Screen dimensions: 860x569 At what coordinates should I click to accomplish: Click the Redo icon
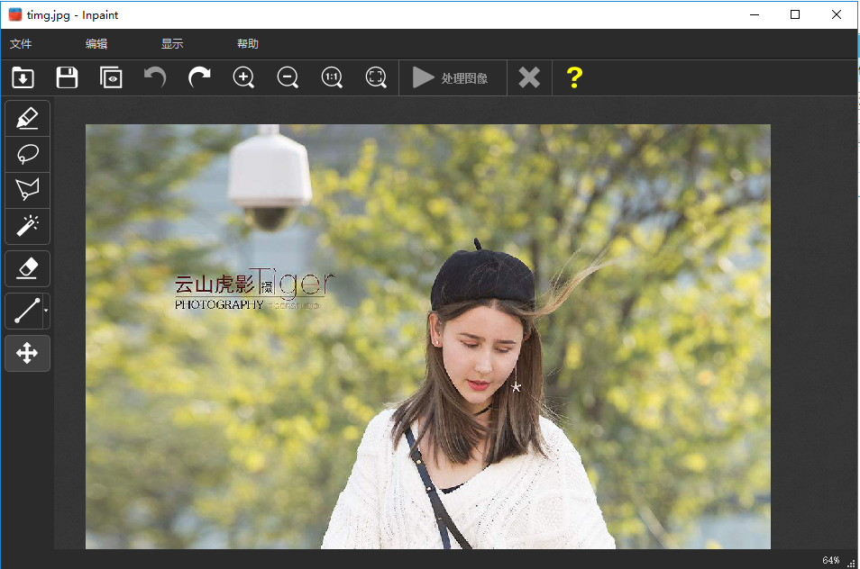point(198,77)
